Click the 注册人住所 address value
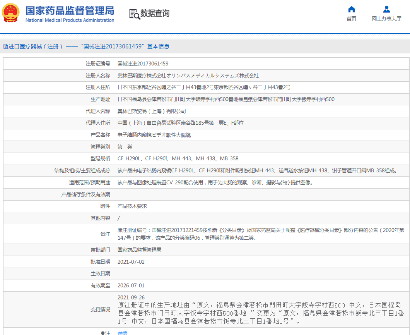This screenshot has height=335, width=410. [204, 88]
